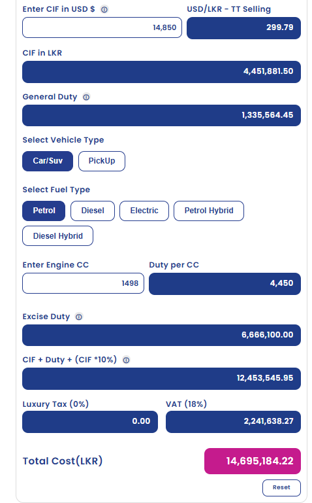The width and height of the screenshot is (312, 503).
Task: Switch fuel type to Diesel
Action: (x=93, y=211)
